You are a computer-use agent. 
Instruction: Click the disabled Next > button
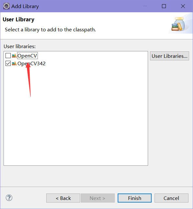tap(98, 198)
